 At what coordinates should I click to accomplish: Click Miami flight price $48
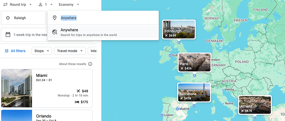click(x=85, y=91)
